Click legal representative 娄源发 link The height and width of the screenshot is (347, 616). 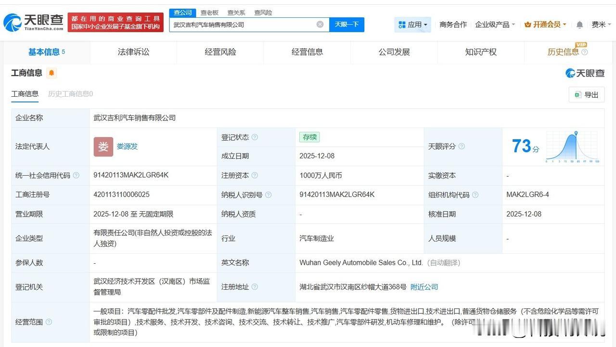[127, 146]
